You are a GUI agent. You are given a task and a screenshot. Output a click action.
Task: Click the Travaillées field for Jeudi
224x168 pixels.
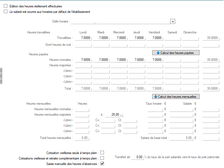tap(137, 38)
